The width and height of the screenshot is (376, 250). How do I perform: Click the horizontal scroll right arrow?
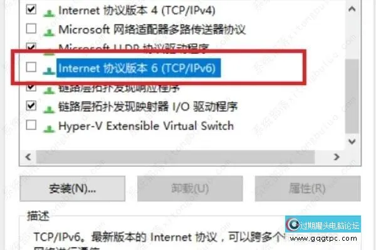point(337,157)
